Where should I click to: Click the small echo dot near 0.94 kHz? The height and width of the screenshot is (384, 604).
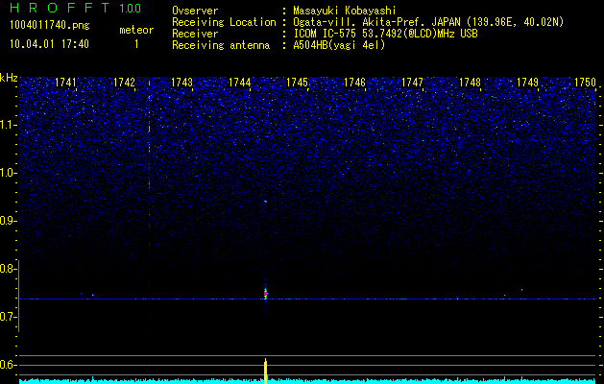point(265,201)
